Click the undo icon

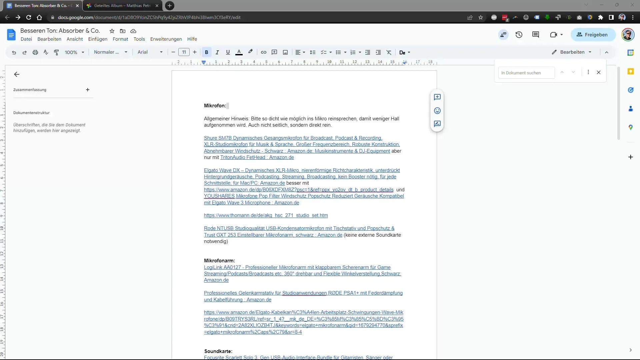tap(14, 52)
